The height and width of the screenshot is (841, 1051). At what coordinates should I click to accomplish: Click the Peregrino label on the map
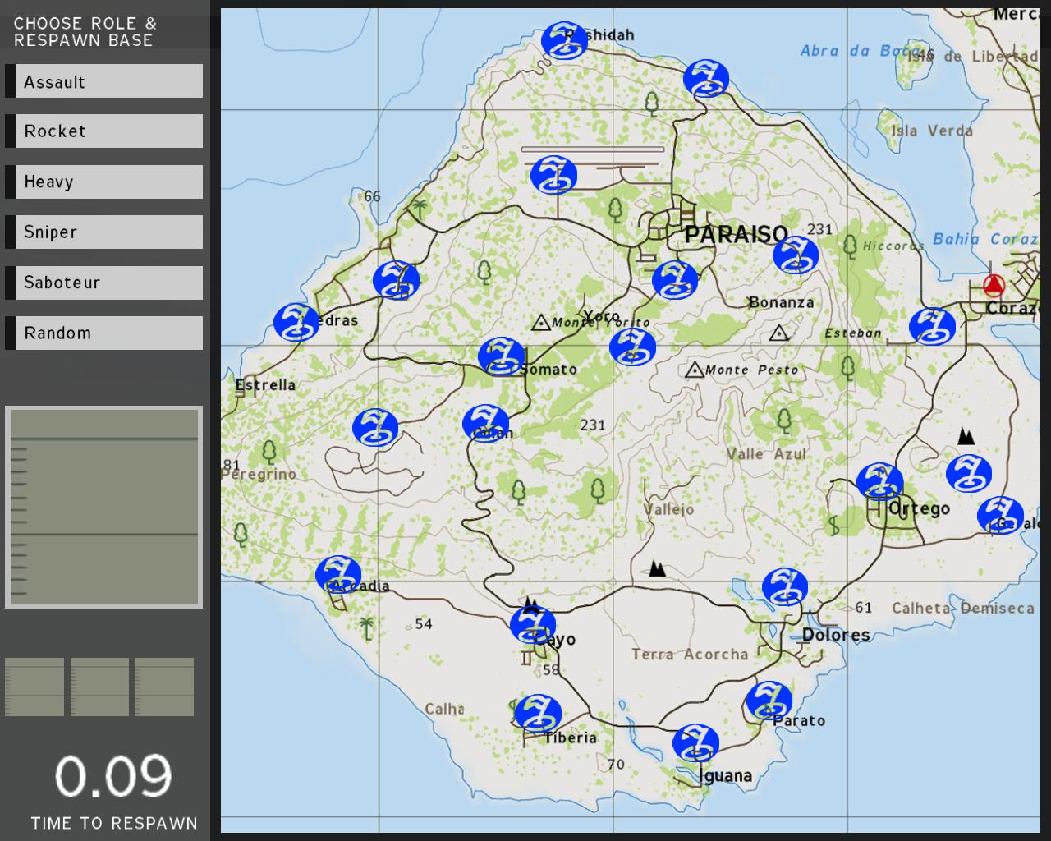(x=259, y=474)
